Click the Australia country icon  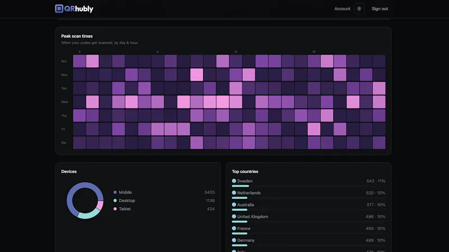(x=234, y=204)
